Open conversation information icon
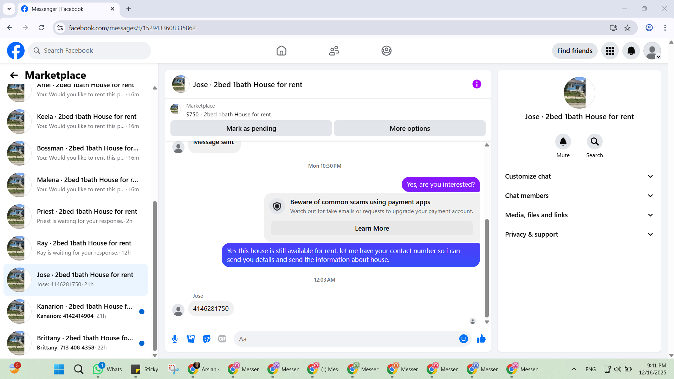The width and height of the screenshot is (674, 379). click(477, 84)
